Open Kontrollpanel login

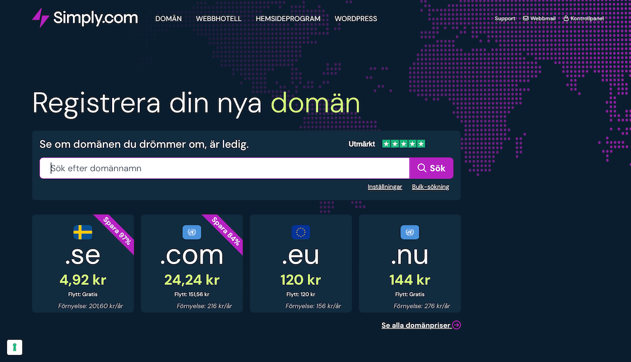point(584,18)
